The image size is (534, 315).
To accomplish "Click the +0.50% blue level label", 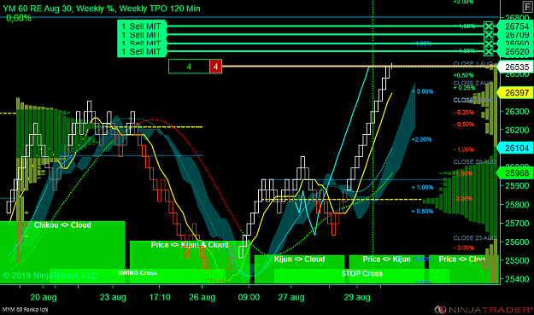I will coord(422,211).
